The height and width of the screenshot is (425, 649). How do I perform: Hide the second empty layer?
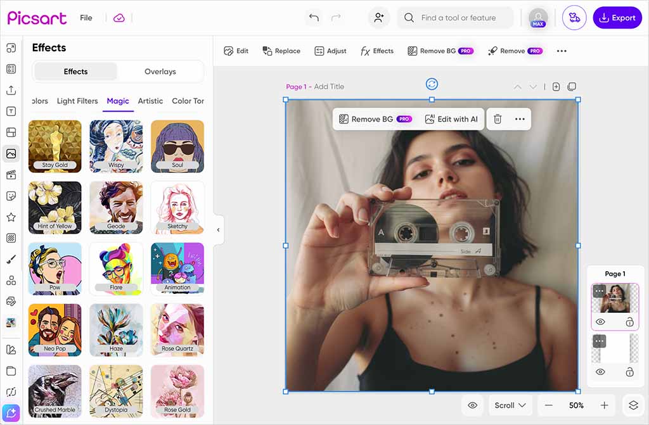(600, 372)
